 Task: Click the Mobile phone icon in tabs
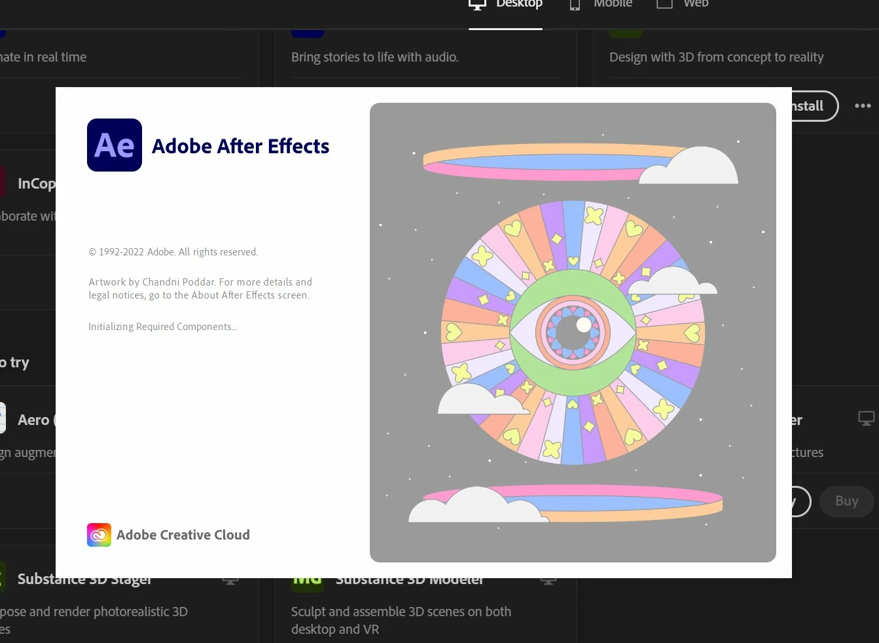575,5
